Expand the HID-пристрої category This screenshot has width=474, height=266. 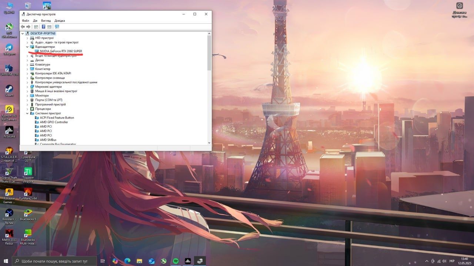pyautogui.click(x=27, y=38)
